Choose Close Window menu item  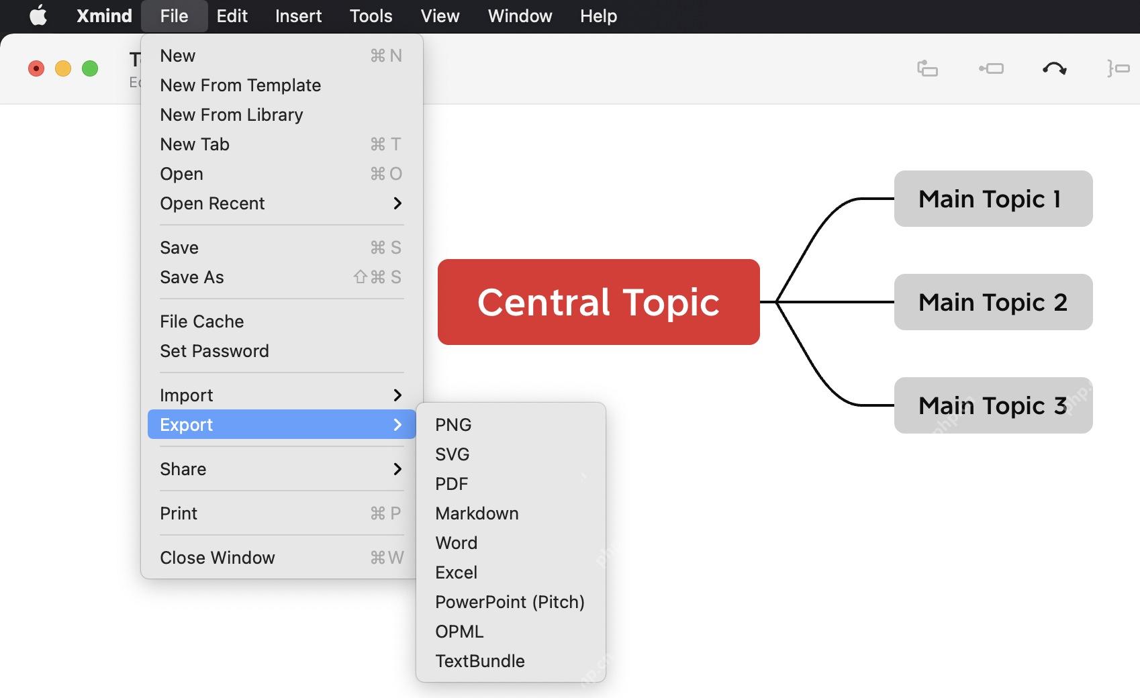282,558
